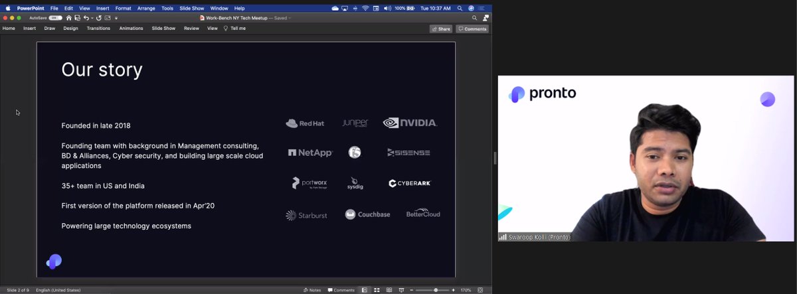Click the Undo arrow icon

pos(86,18)
